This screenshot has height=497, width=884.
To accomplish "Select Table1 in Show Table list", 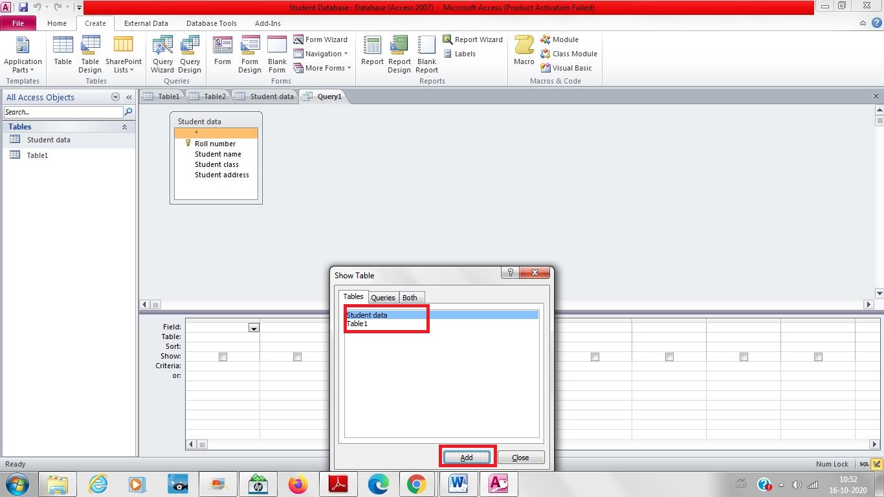I will point(441,324).
